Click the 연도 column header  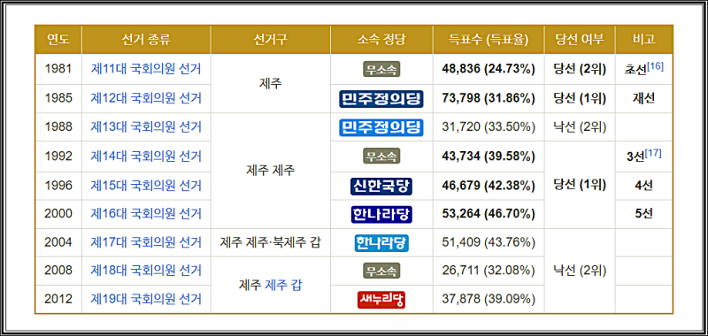tap(58, 40)
